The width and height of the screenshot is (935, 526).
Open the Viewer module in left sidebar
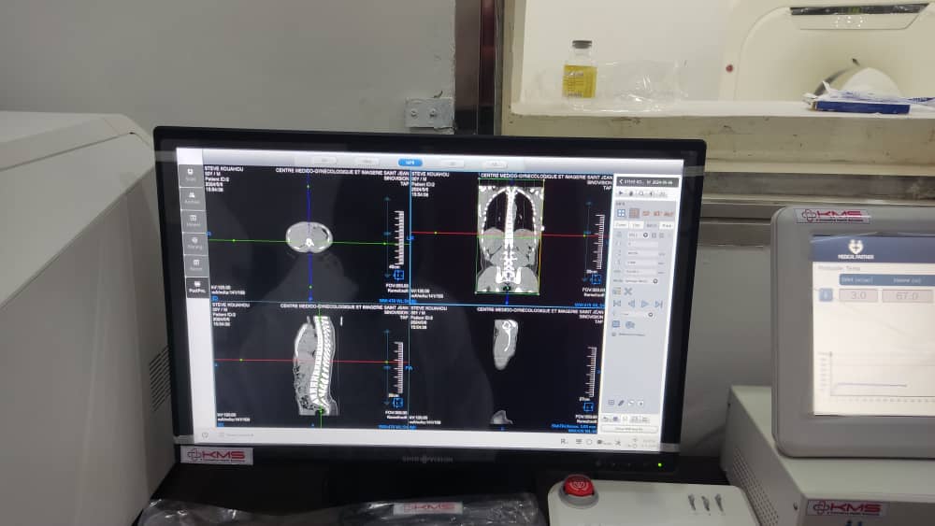click(193, 220)
